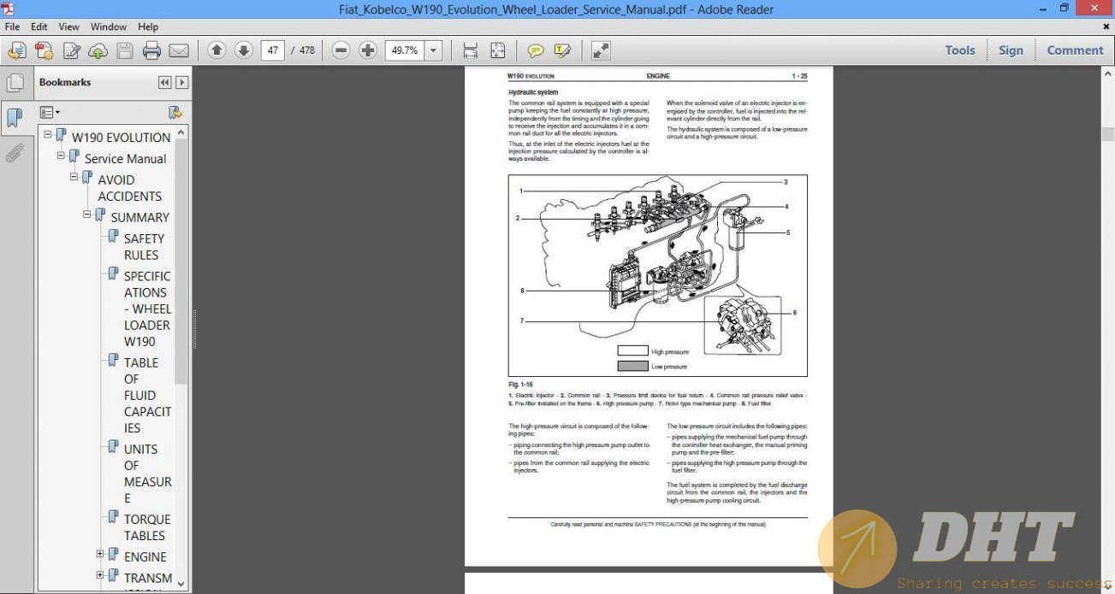Select the Highlight Text tool icon

pyautogui.click(x=562, y=50)
